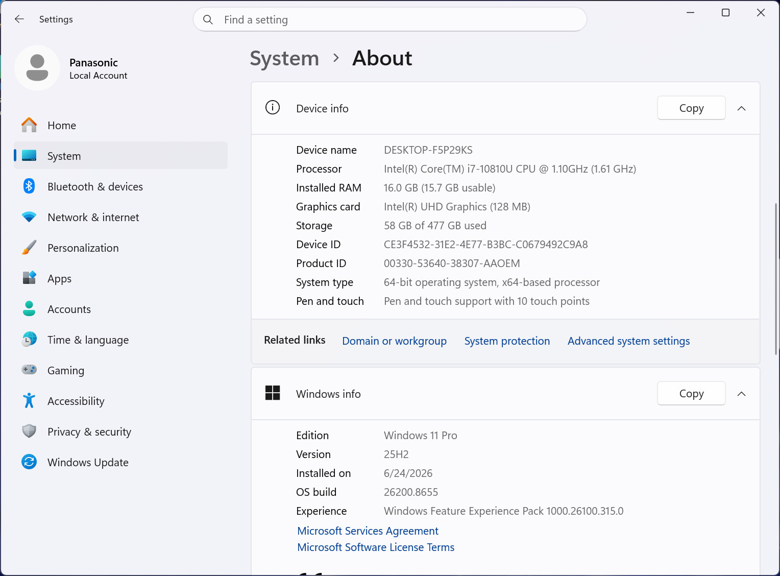Click the Network wifi icon

29,217
